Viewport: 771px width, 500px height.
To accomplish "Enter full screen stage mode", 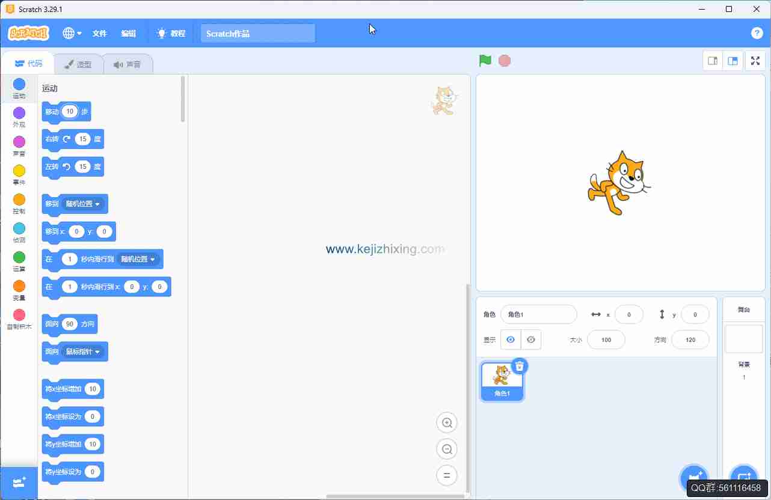I will 755,61.
